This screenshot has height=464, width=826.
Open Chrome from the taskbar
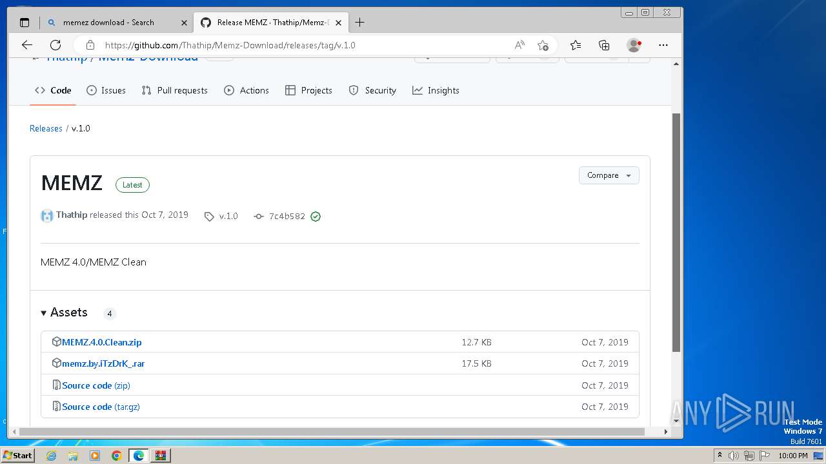click(x=116, y=456)
